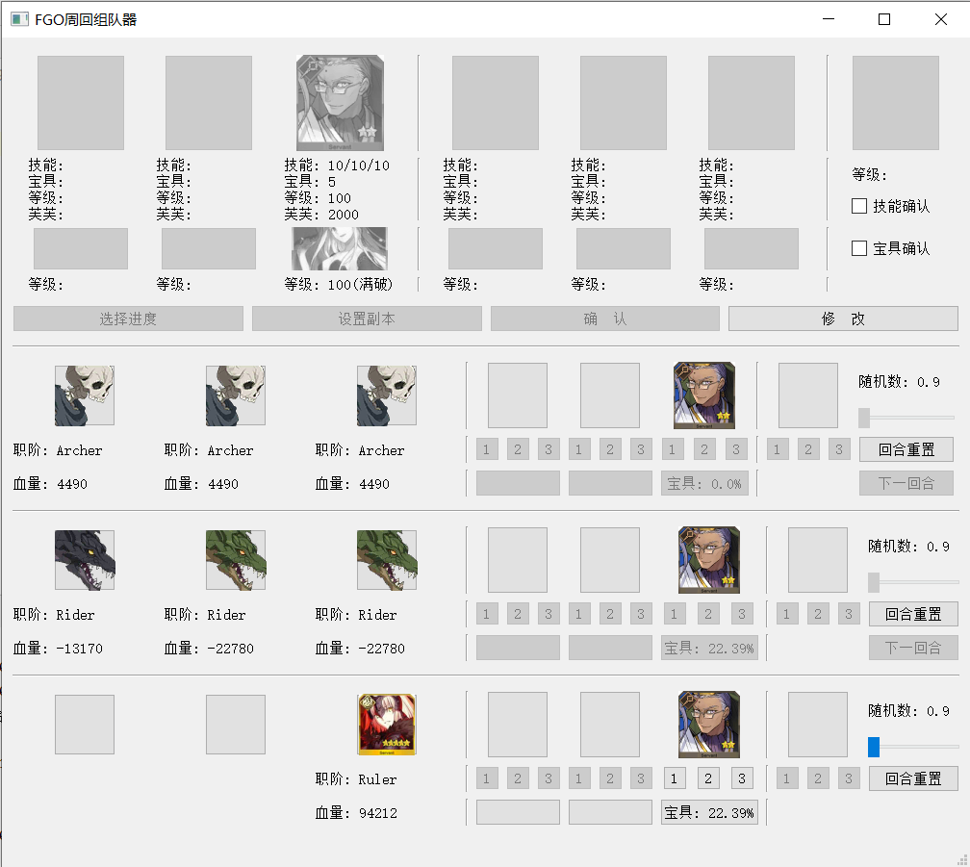Click the grayscale craft essence image under servant
The image size is (970, 867).
(x=340, y=248)
